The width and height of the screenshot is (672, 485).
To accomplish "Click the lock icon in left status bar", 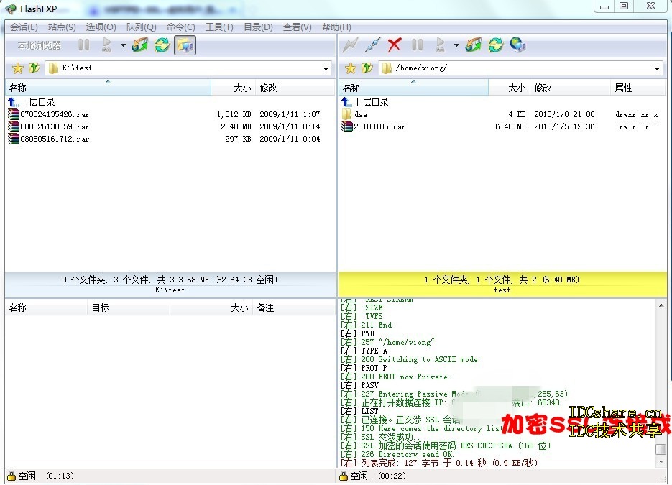I will pyautogui.click(x=11, y=476).
